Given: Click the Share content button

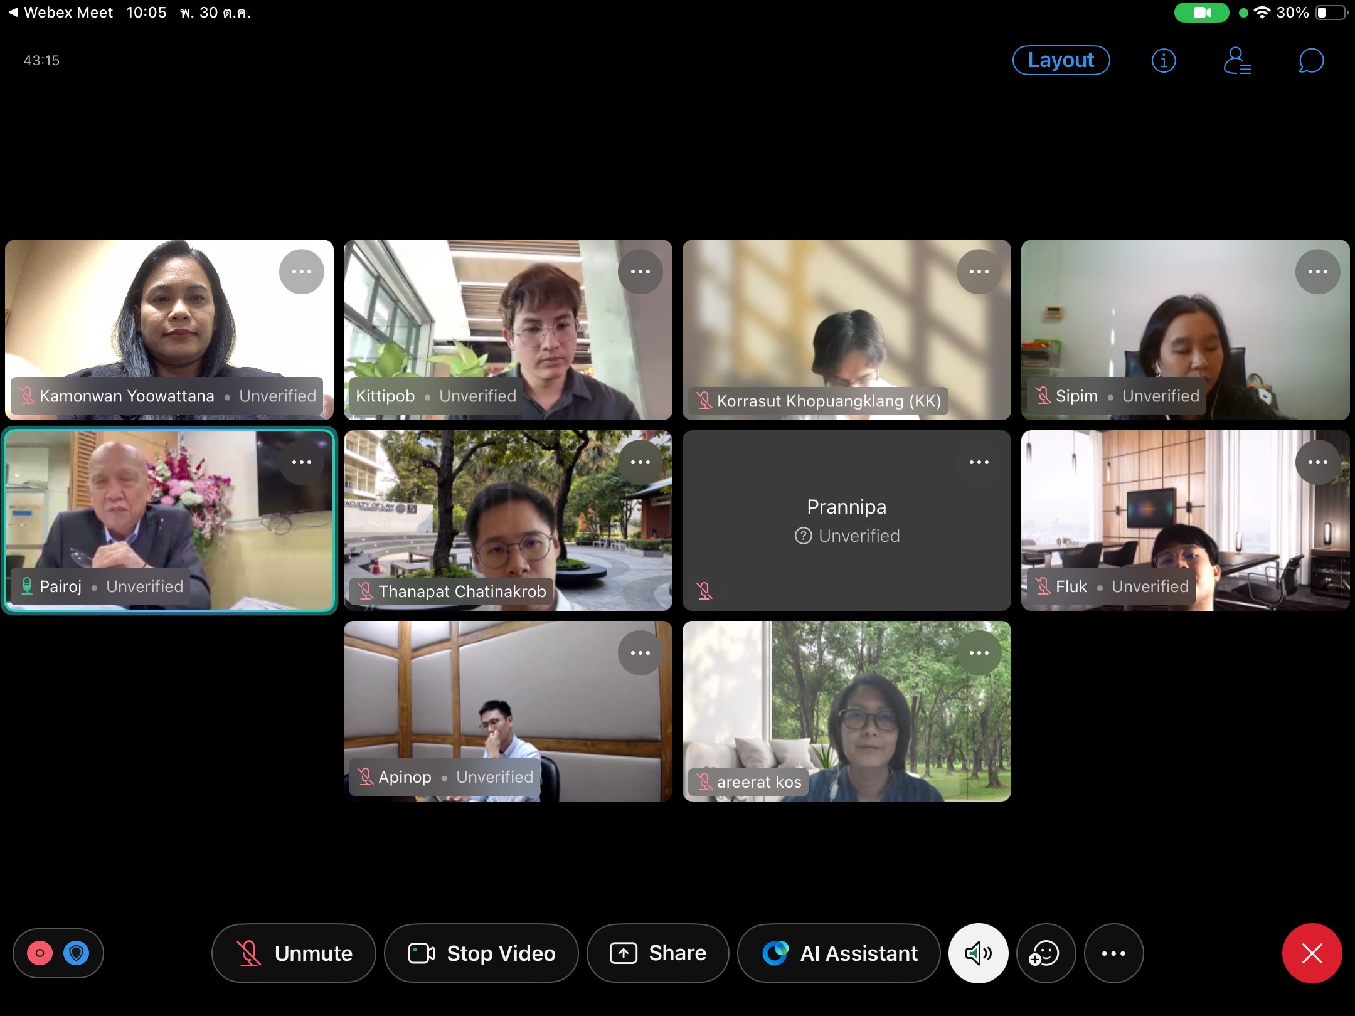Looking at the screenshot, I should tap(658, 953).
